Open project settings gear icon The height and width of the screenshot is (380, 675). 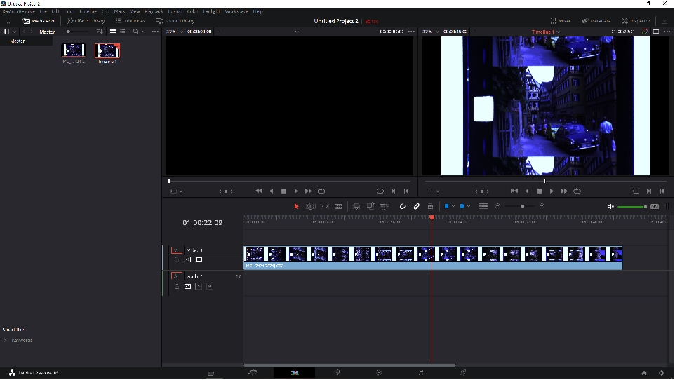coord(661,373)
